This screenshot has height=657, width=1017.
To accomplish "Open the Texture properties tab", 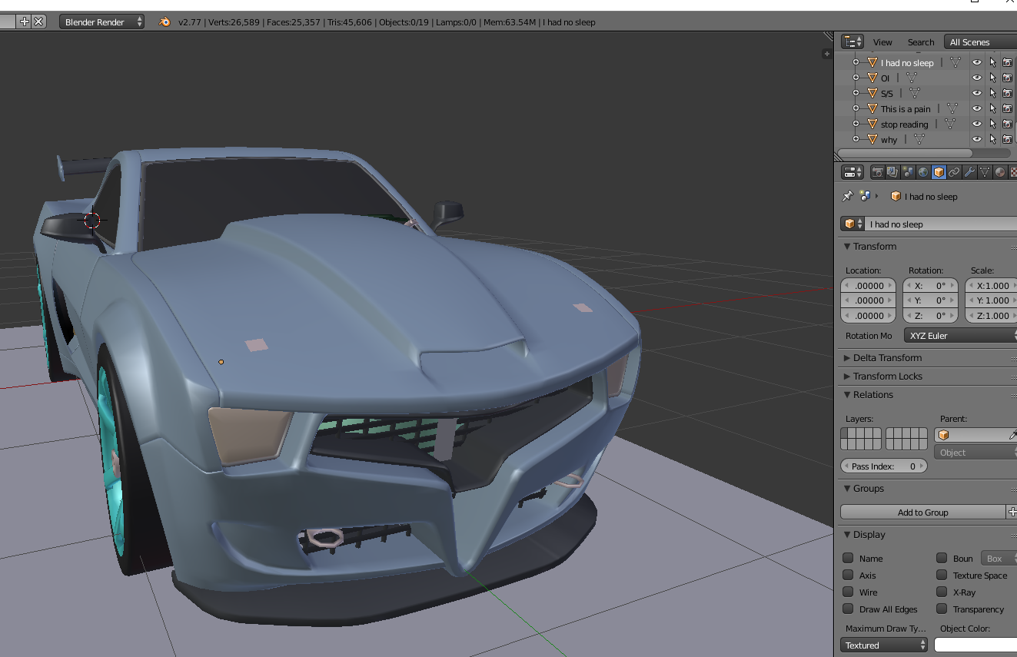I will (1013, 172).
